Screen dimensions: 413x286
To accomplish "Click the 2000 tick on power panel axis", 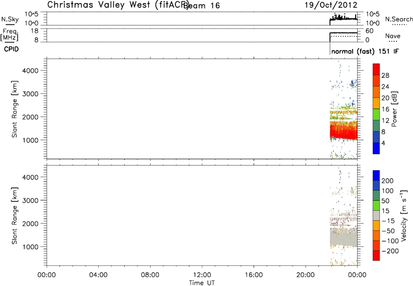I will point(30,117).
